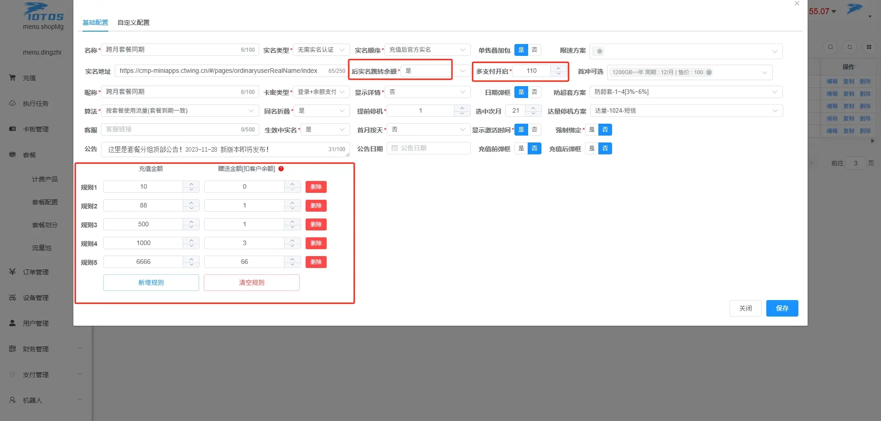Open the 达量停机方案 dropdown
881x421 pixels.
pyautogui.click(x=686, y=111)
